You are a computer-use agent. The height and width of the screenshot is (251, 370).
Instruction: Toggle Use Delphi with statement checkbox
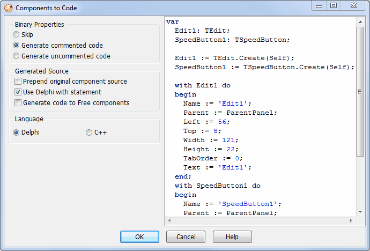click(18, 92)
